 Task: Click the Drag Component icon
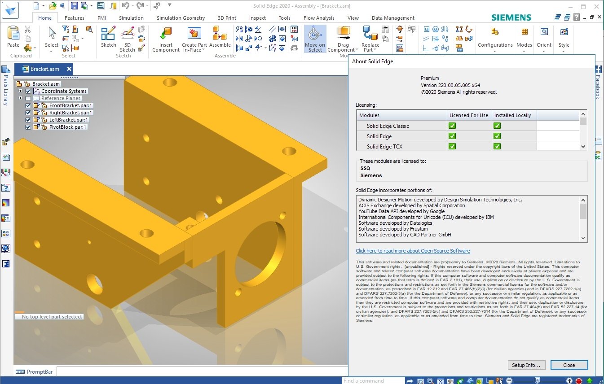click(x=343, y=34)
